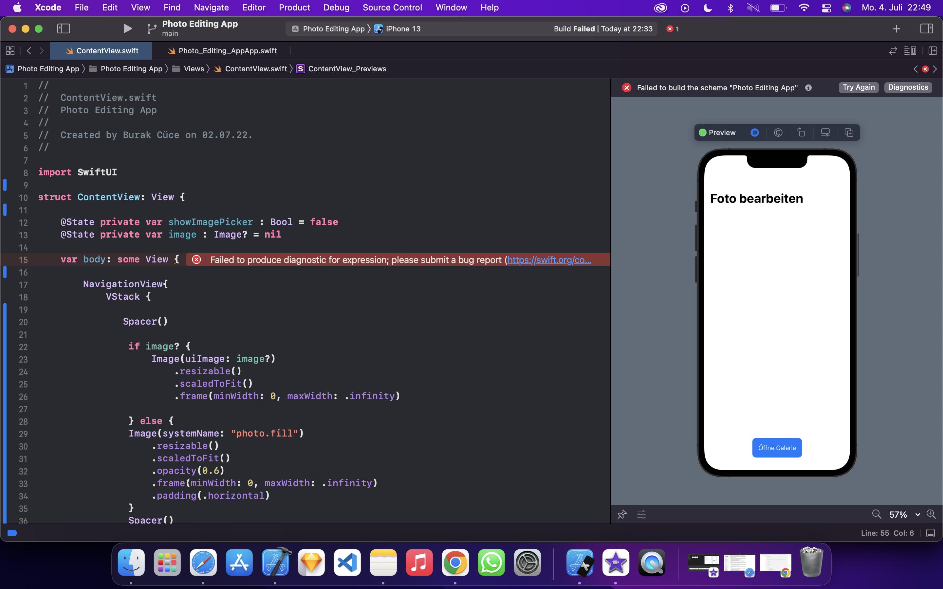943x589 pixels.
Task: Click the error icon on line 15
Action: 196,259
